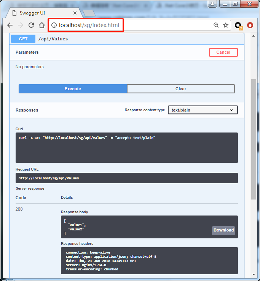Go back using browser back arrow
This screenshot has width=260, height=281.
click(x=10, y=25)
